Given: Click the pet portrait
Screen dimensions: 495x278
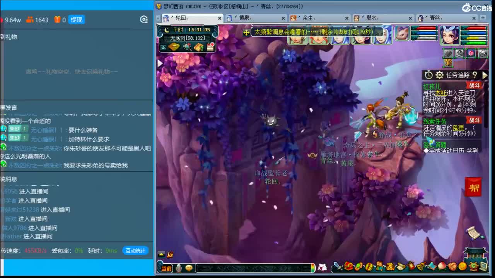Looking at the screenshot, I should [402, 33].
